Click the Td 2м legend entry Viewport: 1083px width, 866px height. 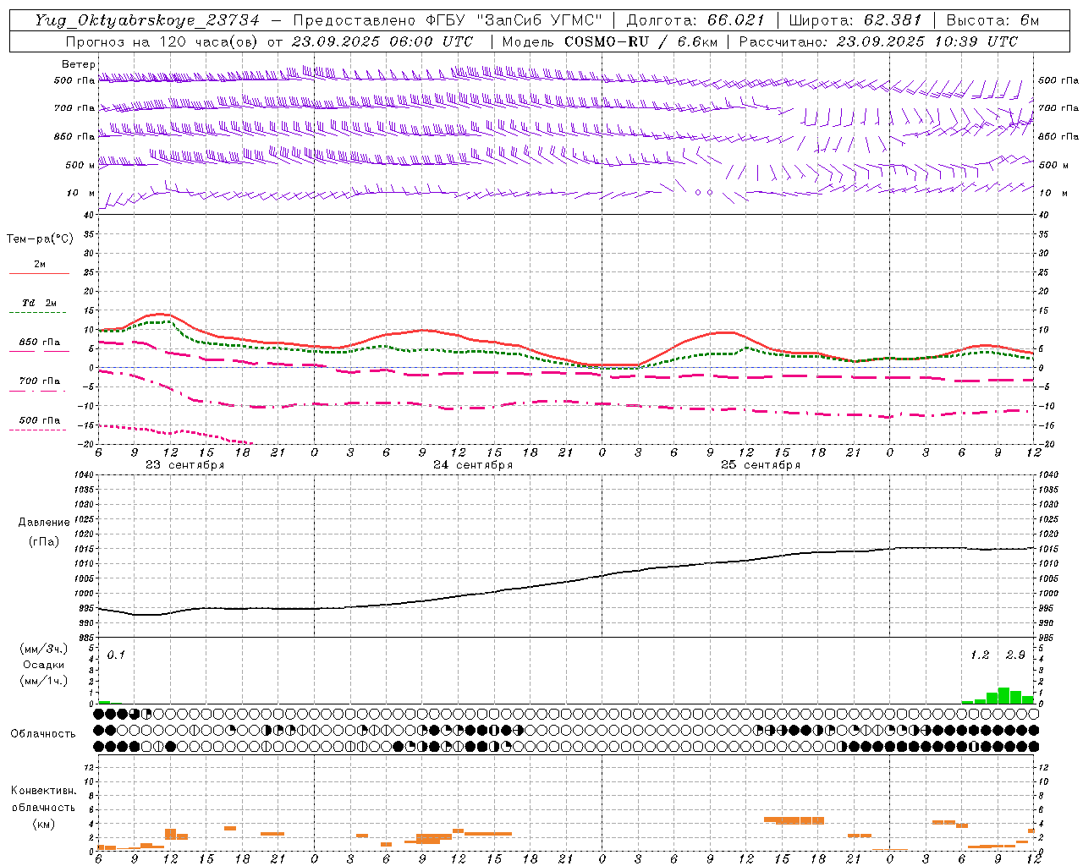(x=40, y=303)
